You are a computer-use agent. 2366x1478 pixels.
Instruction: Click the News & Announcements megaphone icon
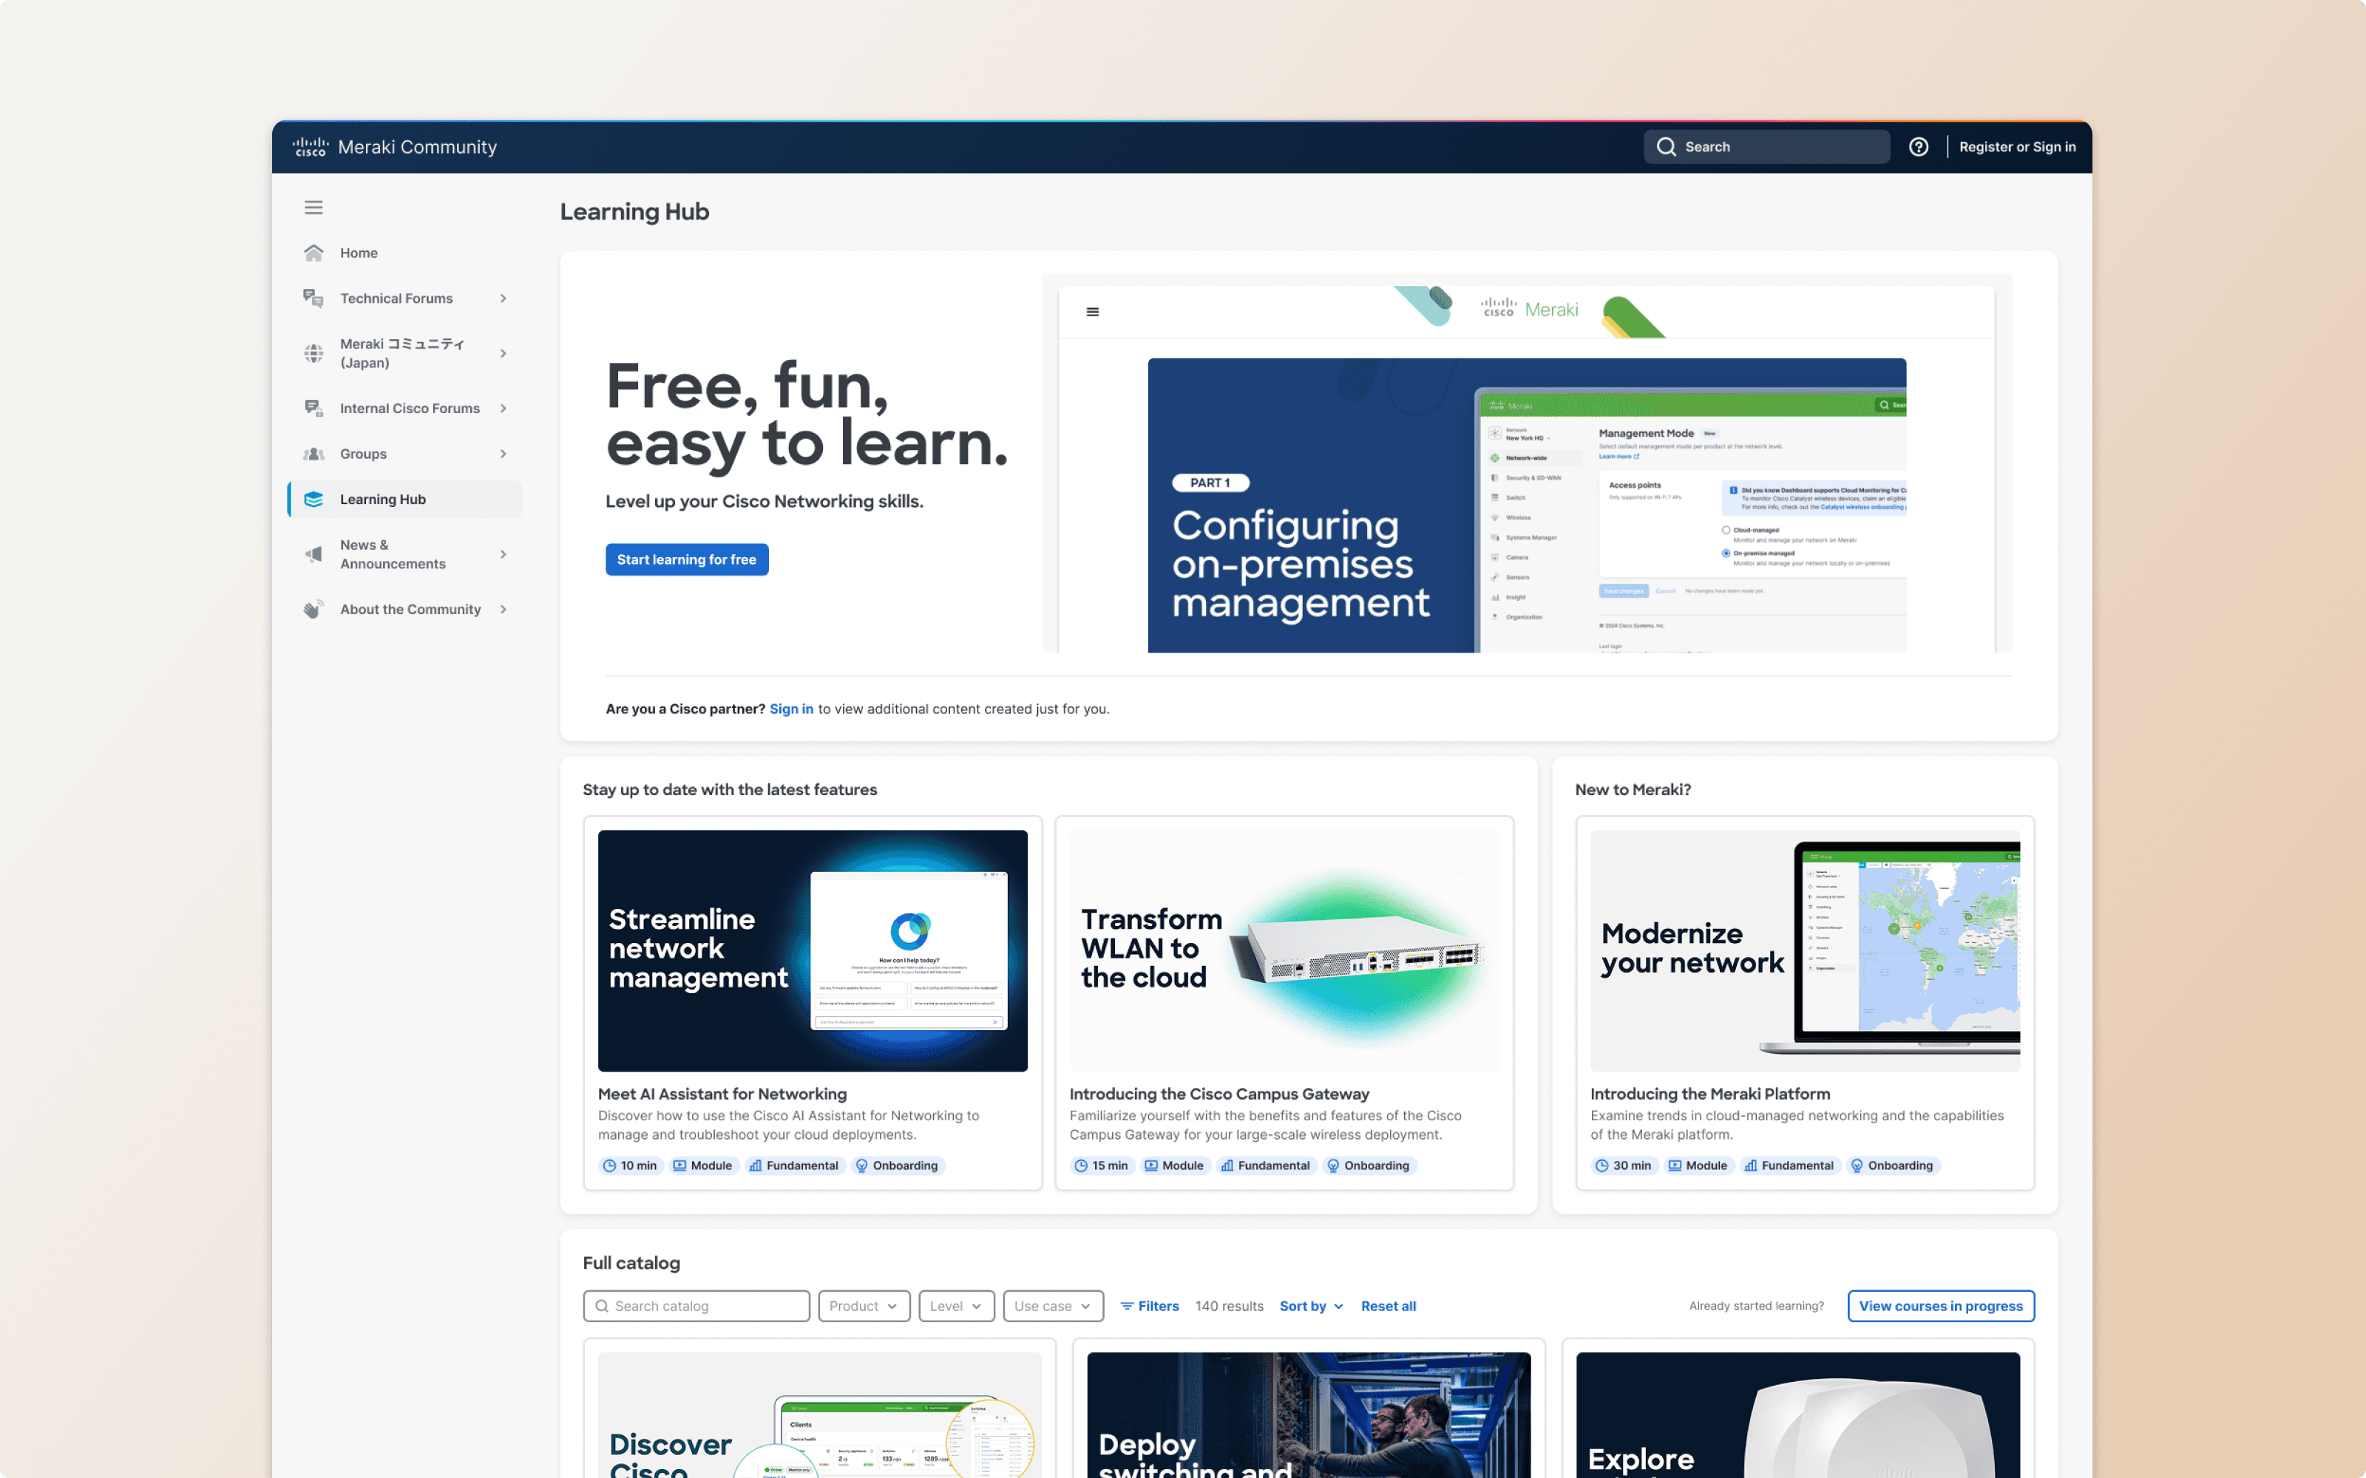tap(313, 554)
